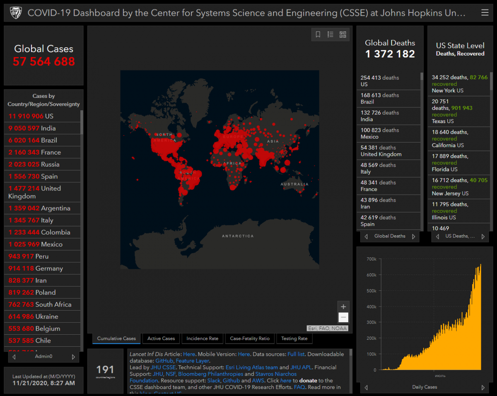This screenshot has height=396, width=497.
Task: Select France in the cases list
Action: pyautogui.click(x=42, y=152)
